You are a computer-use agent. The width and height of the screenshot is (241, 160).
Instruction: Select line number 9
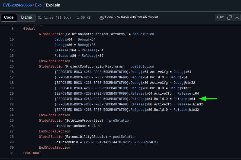pyautogui.click(x=12, y=34)
